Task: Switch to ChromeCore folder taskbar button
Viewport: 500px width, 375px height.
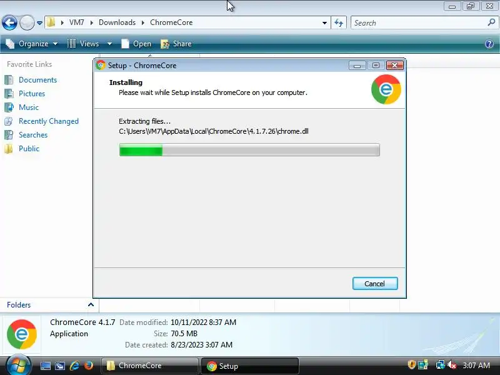Action: tap(150, 366)
